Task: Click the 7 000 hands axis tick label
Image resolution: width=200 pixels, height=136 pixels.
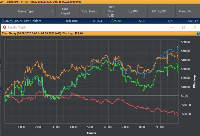Action: [x=125, y=127]
